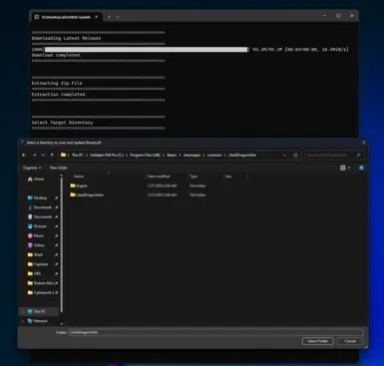Open Downloads in navigation pane

pyautogui.click(x=40, y=207)
